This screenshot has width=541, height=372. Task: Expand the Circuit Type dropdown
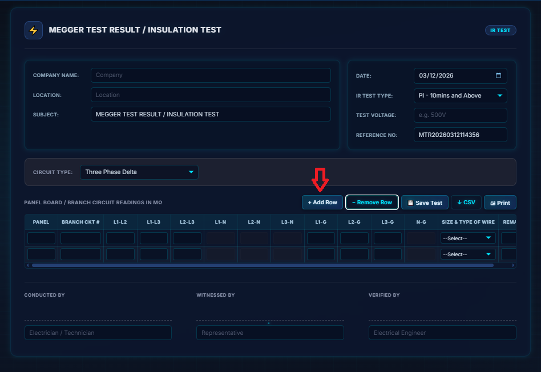139,172
